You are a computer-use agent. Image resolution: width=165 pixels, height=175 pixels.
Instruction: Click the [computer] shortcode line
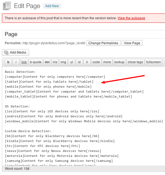[55, 77]
